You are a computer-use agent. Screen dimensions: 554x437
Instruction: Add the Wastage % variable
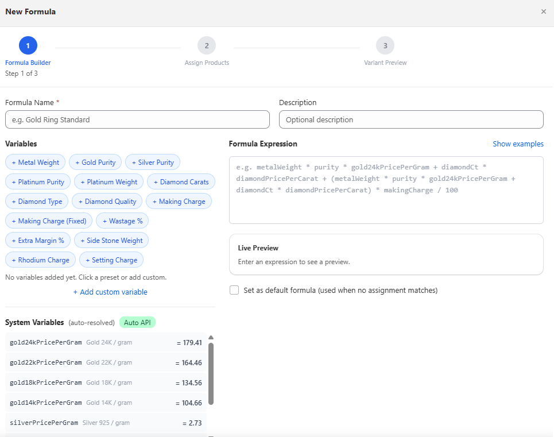122,221
